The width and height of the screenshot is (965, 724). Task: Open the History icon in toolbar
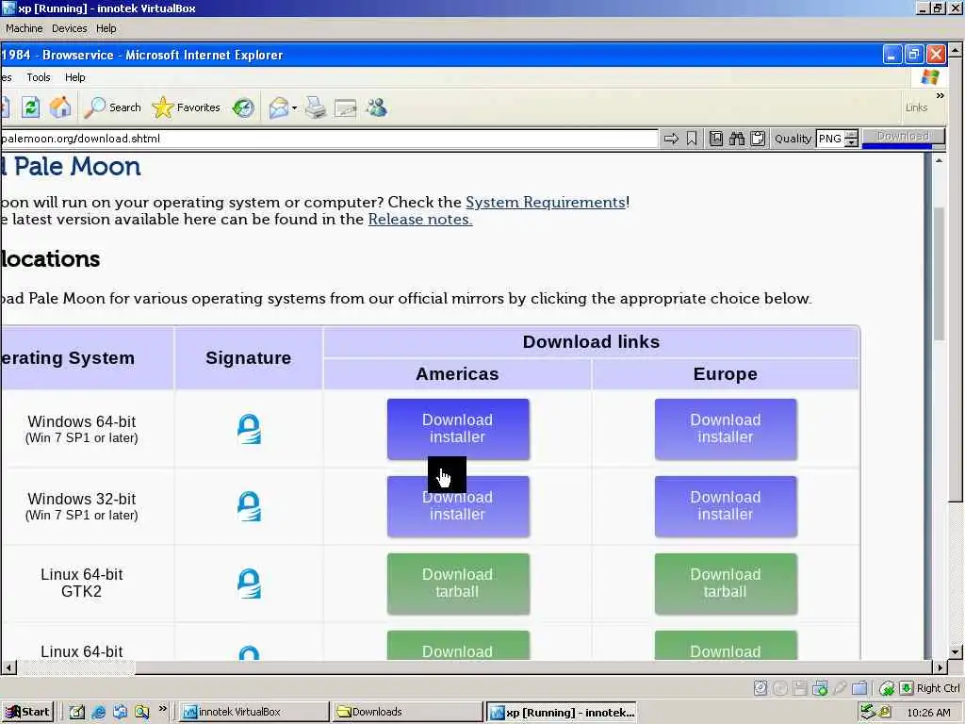243,107
